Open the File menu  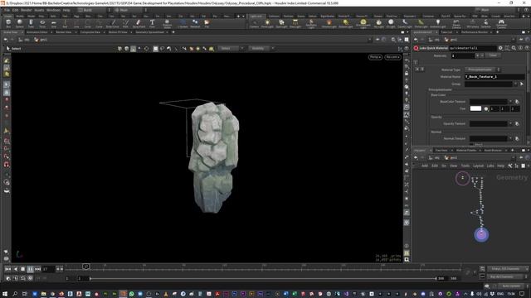pos(7,10)
